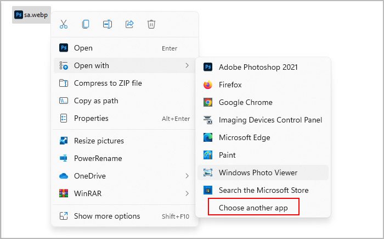Viewport: 384px width, 239px height.
Task: Open file with Adobe Photoshop 2021
Action: pos(258,67)
